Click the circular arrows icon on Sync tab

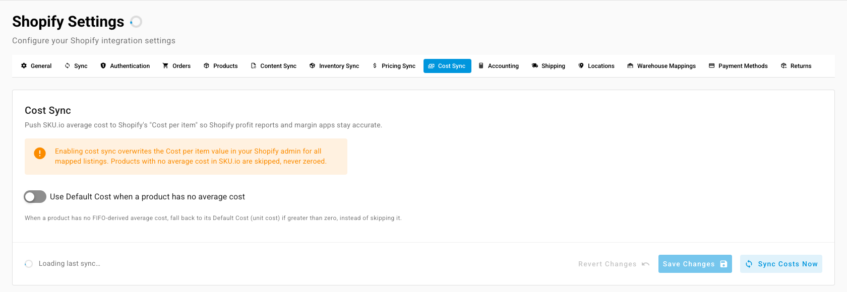[67, 66]
